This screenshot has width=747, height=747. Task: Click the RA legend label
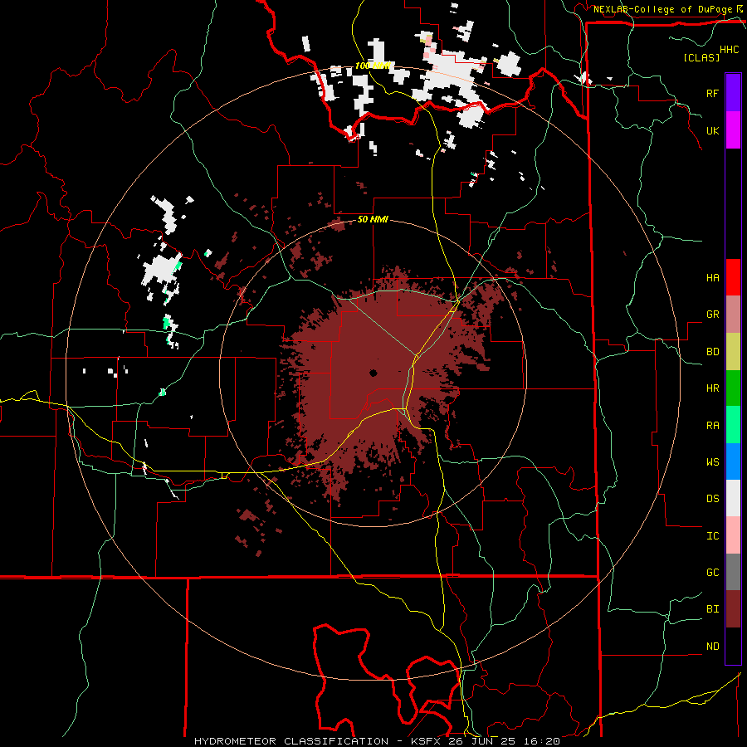point(713,426)
